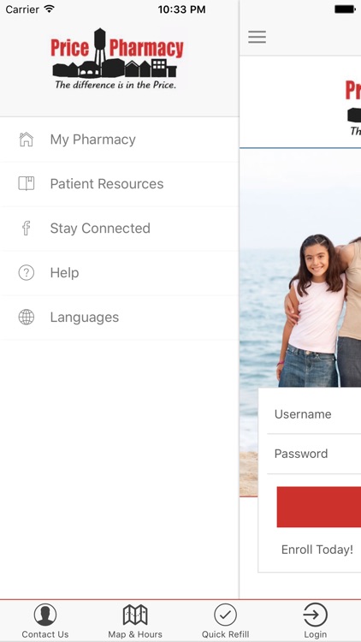Focus the Password field
The width and height of the screenshot is (361, 642).
(314, 454)
